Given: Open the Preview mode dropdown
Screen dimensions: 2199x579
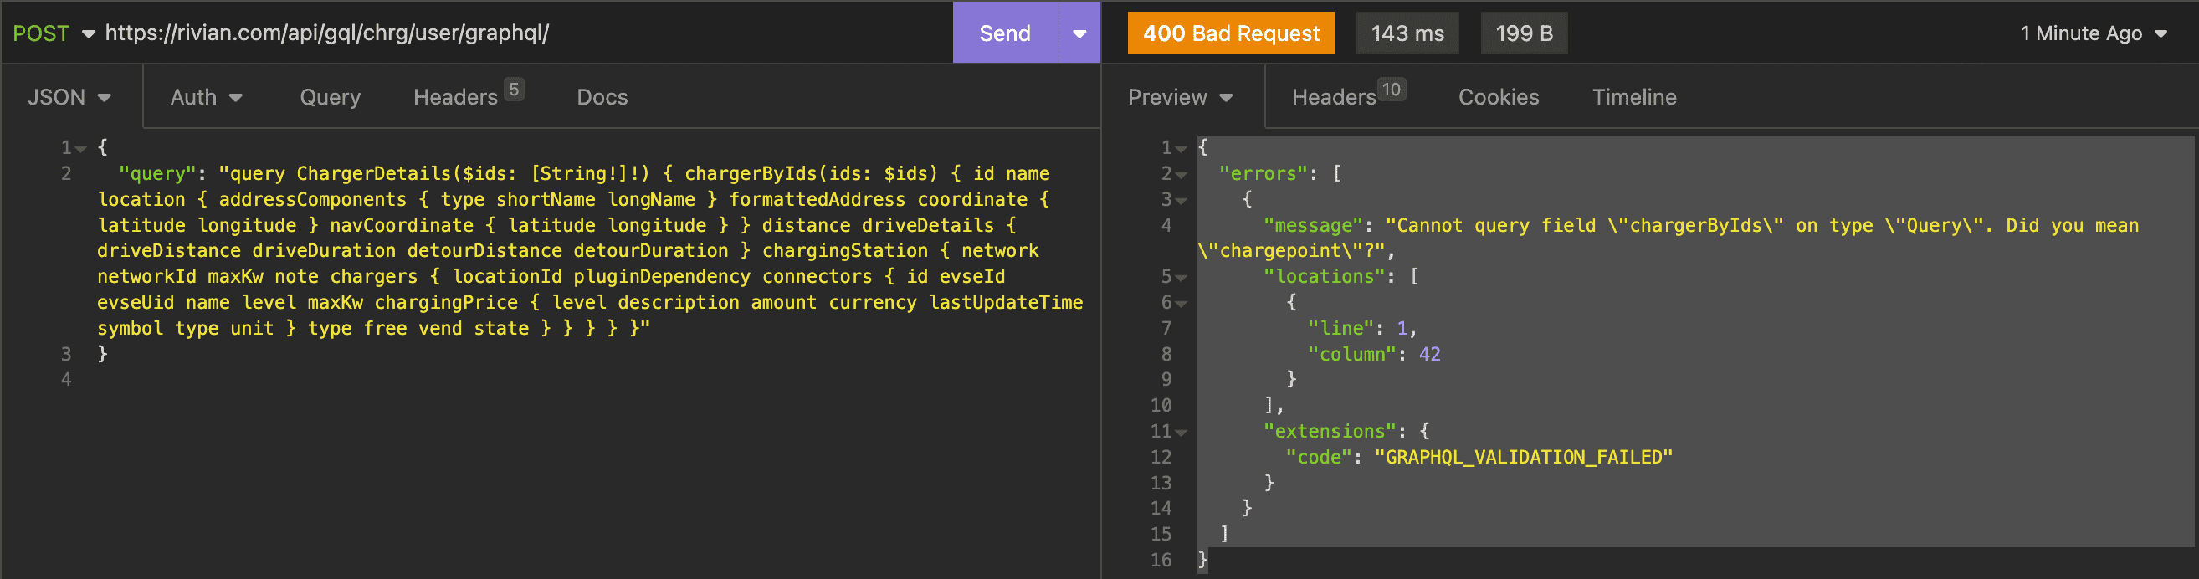Looking at the screenshot, I should coord(1181,97).
